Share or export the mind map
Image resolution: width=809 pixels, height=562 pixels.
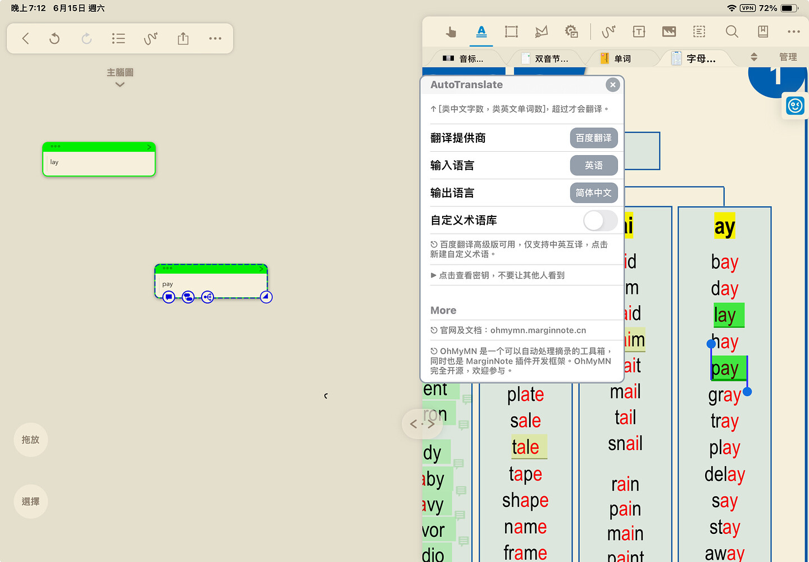(x=183, y=38)
